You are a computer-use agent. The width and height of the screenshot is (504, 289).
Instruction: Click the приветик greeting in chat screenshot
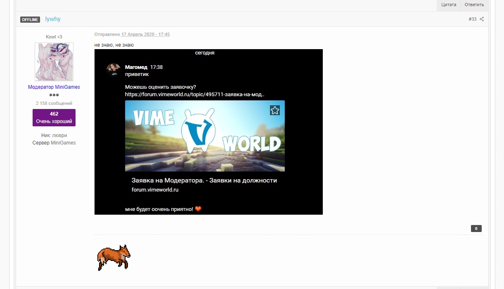(137, 74)
